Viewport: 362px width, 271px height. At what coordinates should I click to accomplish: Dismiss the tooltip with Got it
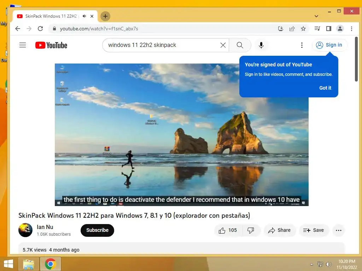point(325,88)
